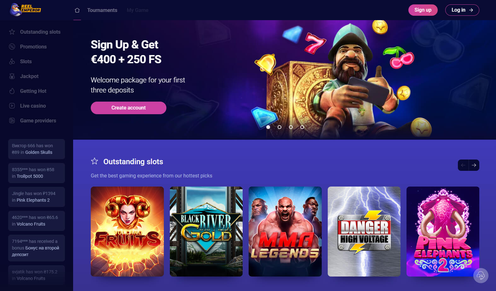Image resolution: width=496 pixels, height=291 pixels.
Task: Open the Tournaments menu item
Action: (x=102, y=10)
